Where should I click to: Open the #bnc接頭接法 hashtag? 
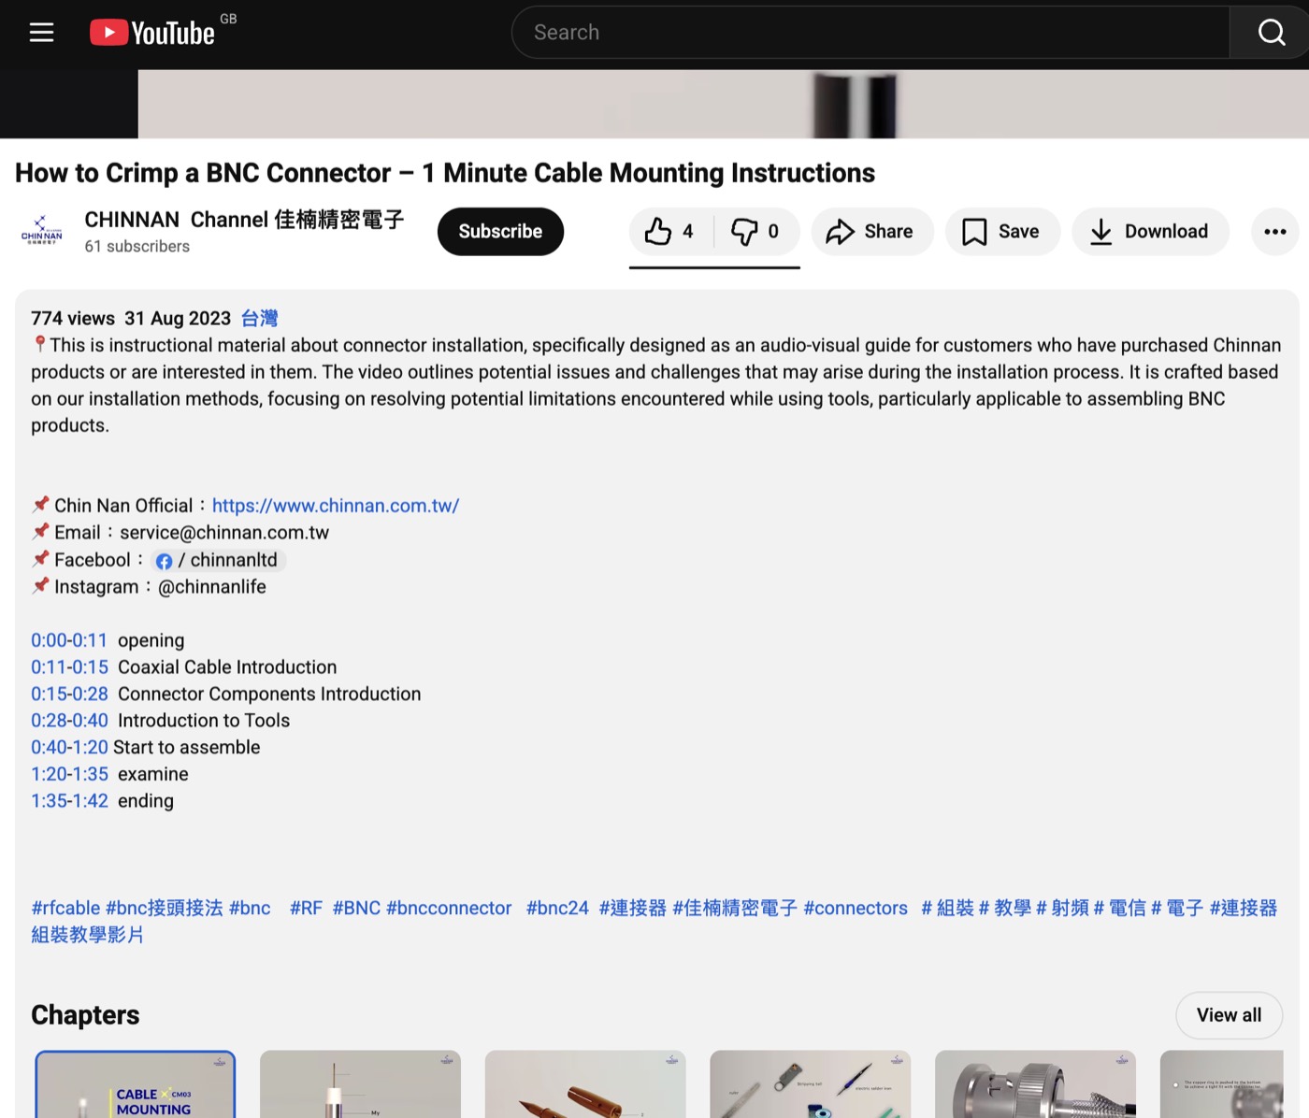click(165, 909)
